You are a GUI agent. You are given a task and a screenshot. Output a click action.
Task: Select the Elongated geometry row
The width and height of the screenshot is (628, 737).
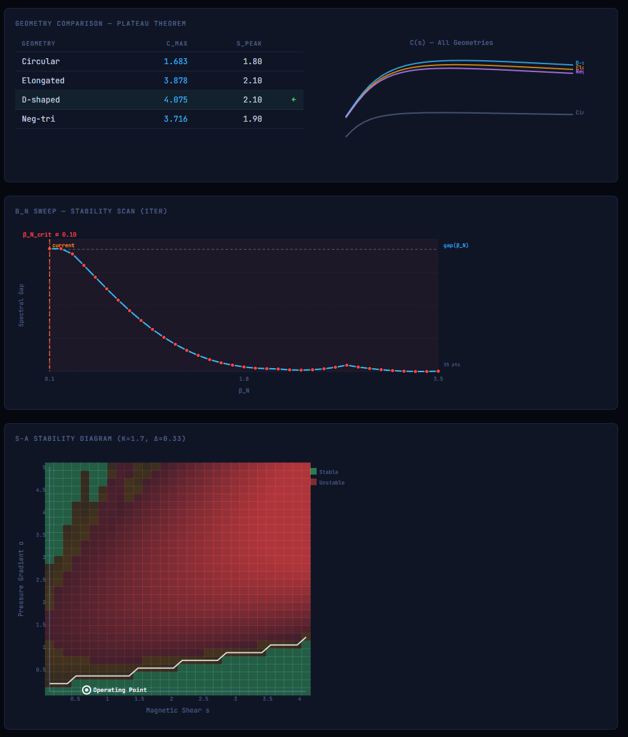click(159, 81)
